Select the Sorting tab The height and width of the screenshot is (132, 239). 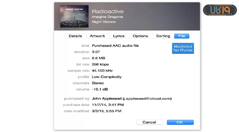point(163,36)
